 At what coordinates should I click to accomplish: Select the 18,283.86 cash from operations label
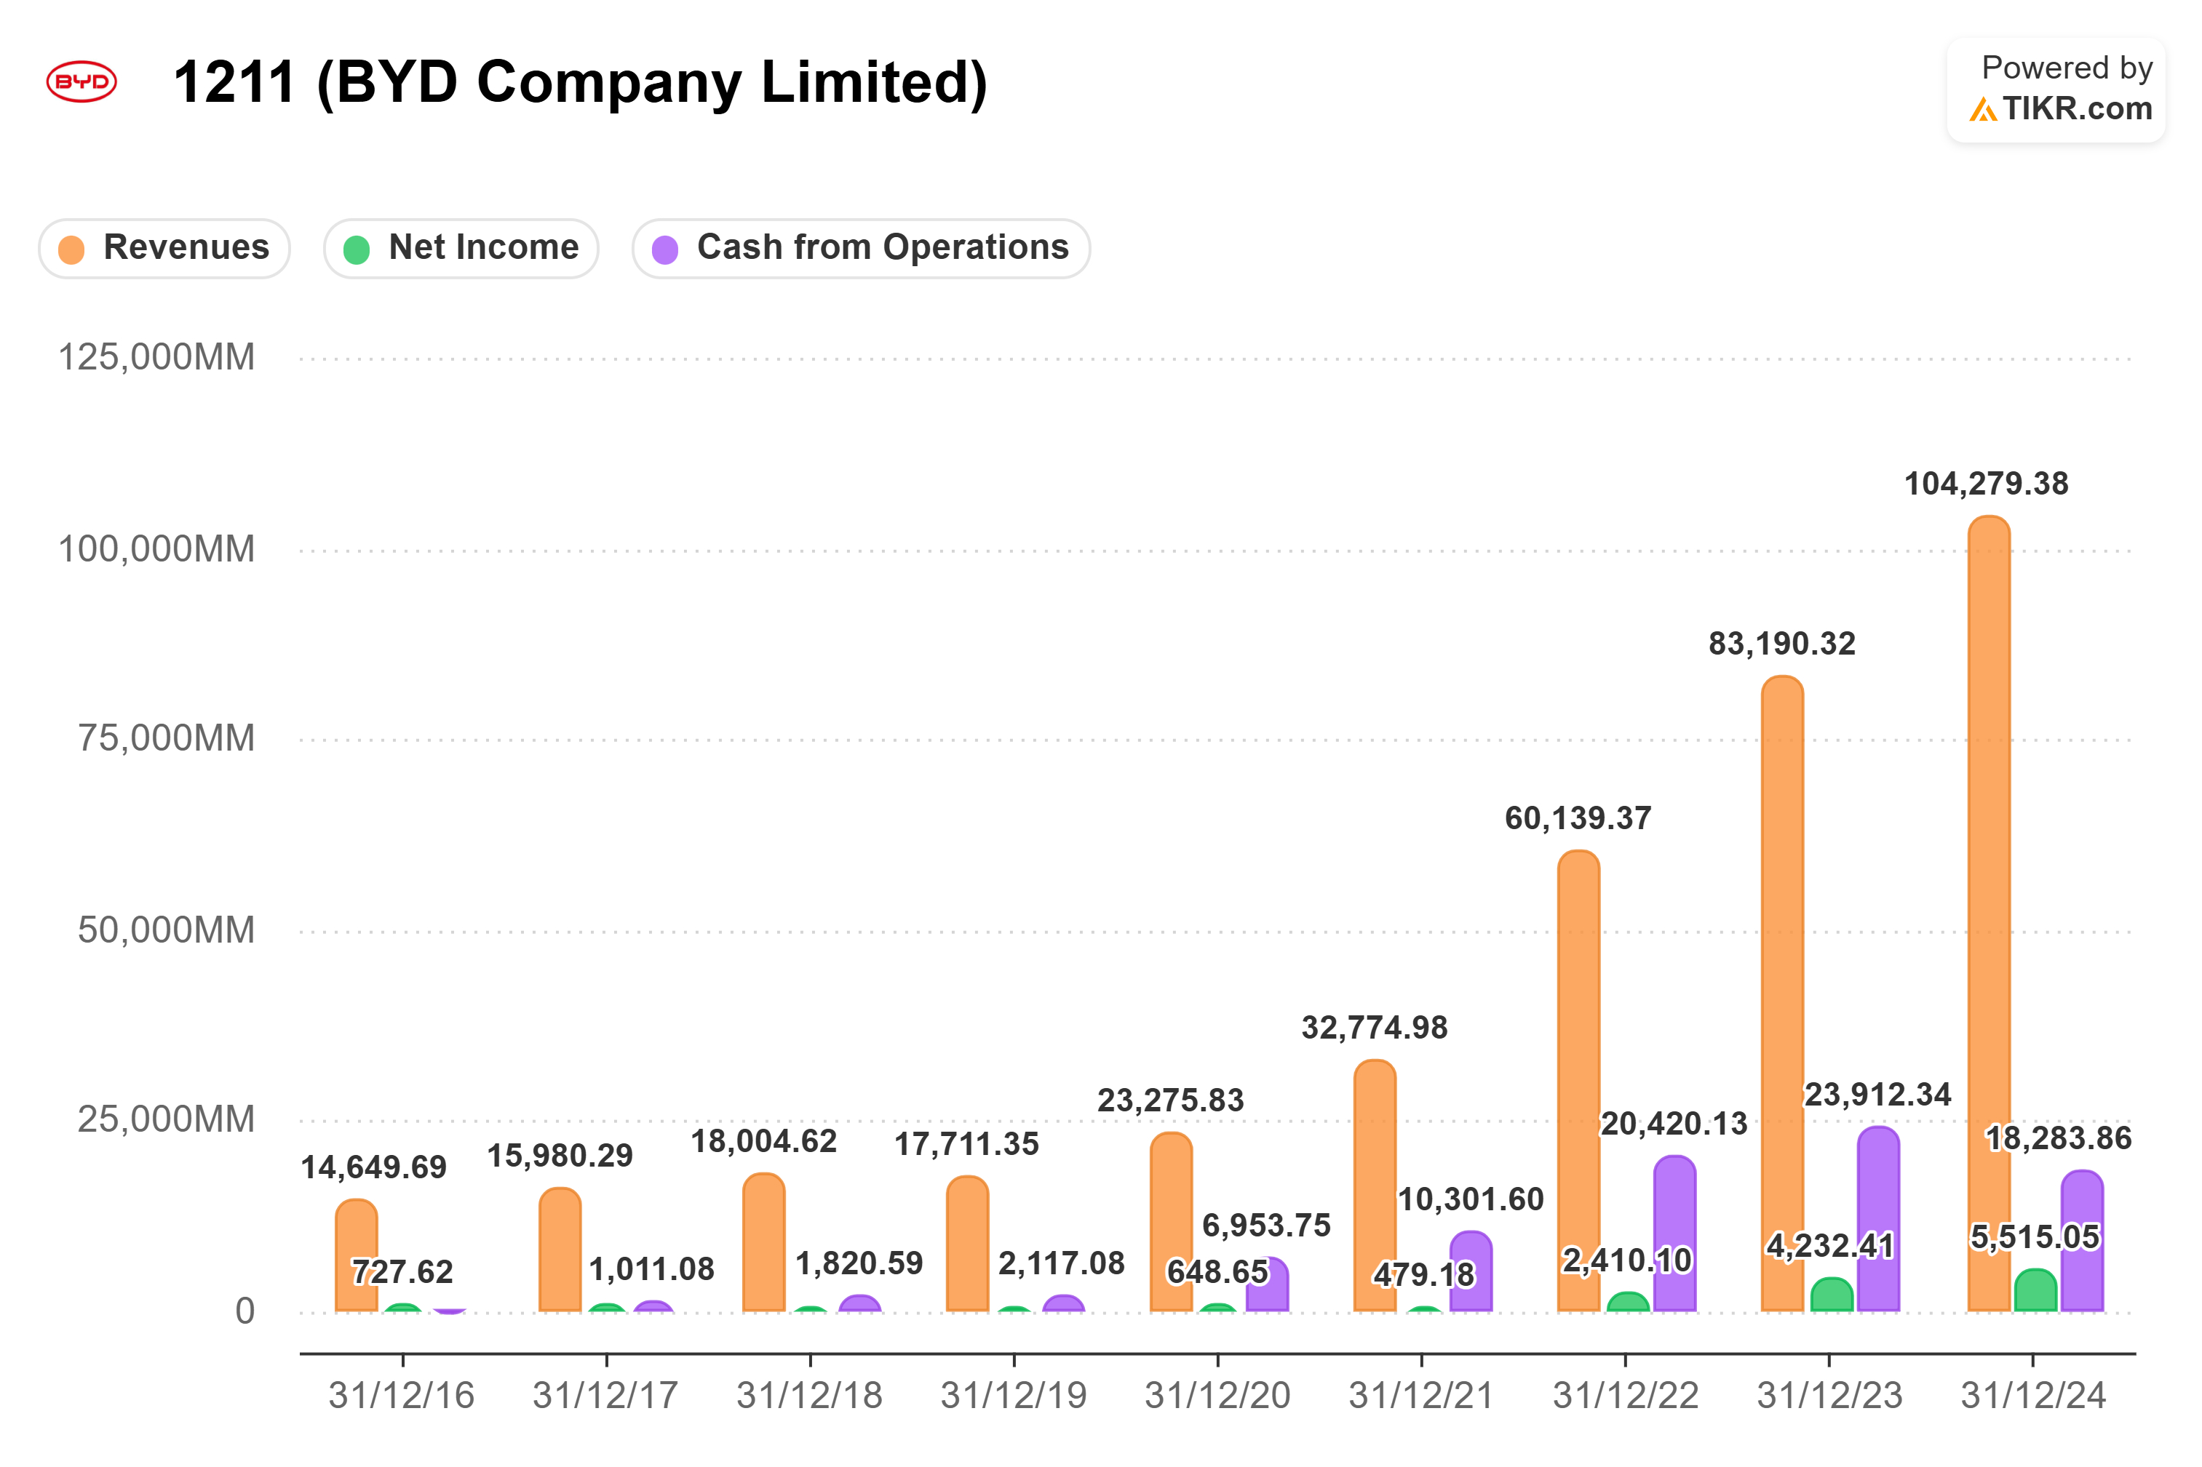tap(2058, 1138)
